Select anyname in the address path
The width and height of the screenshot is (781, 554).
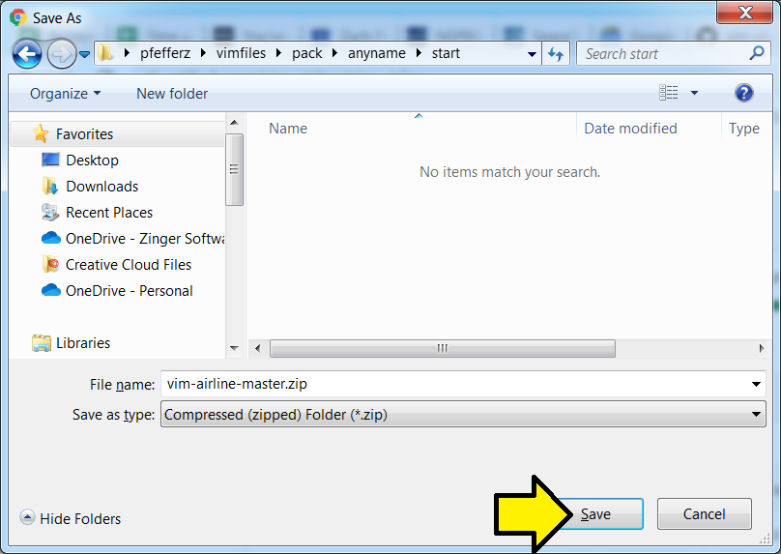[377, 53]
